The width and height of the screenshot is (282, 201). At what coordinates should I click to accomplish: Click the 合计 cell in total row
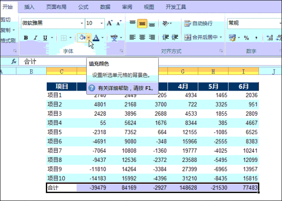click(x=62, y=187)
